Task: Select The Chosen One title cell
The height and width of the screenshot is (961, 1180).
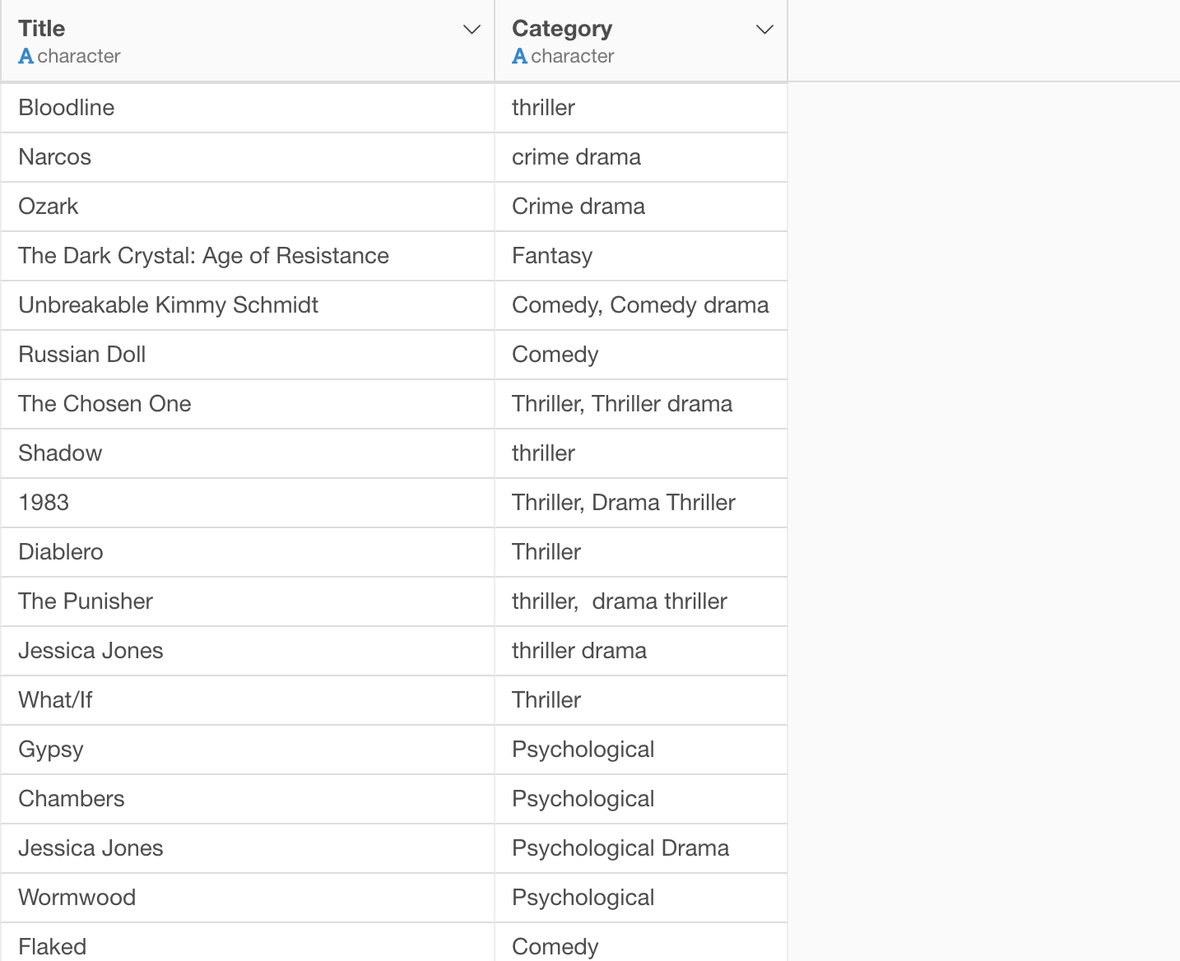Action: click(247, 404)
